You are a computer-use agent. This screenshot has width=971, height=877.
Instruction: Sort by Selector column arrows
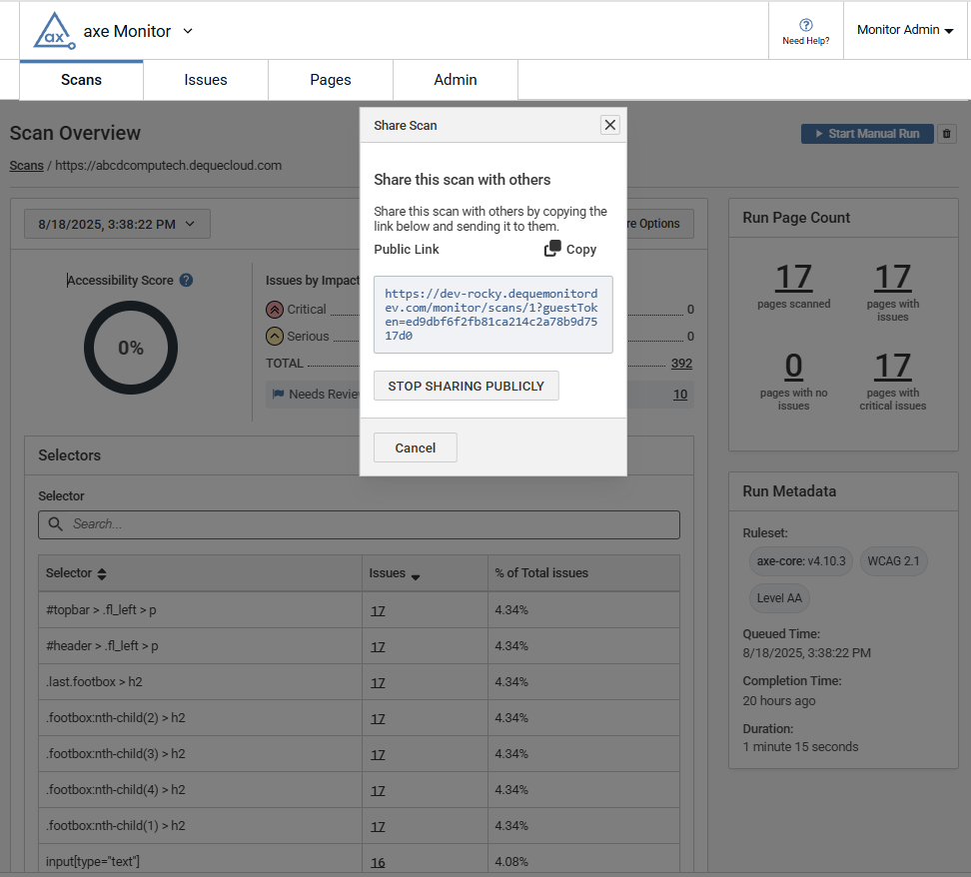pos(102,574)
